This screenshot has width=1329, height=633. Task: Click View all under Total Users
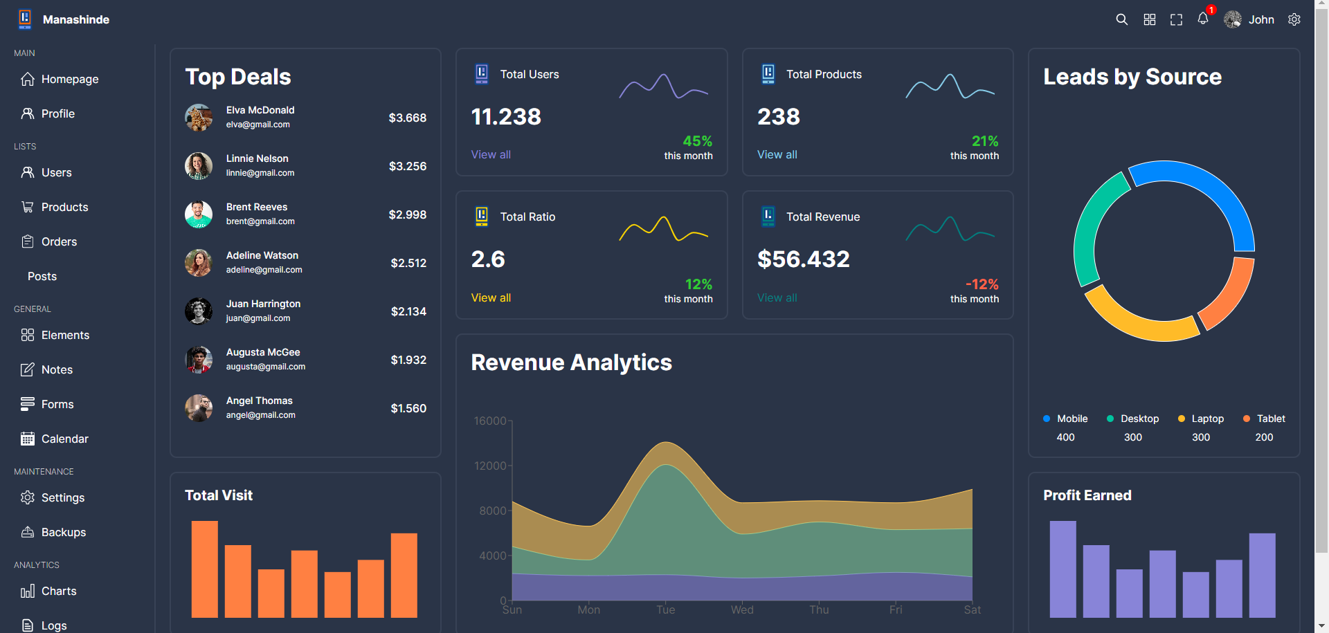pyautogui.click(x=490, y=154)
